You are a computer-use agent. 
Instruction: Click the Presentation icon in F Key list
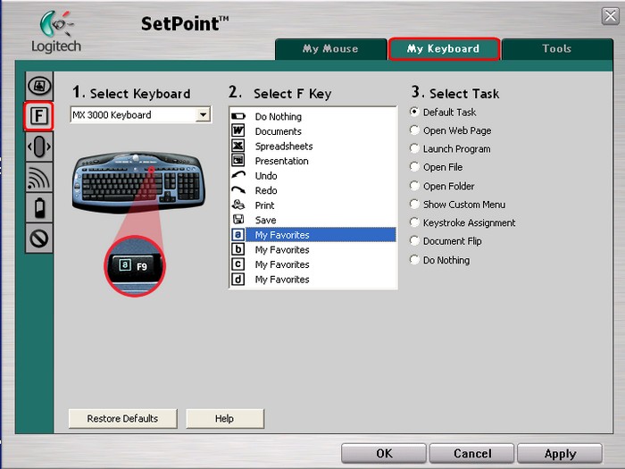point(238,160)
